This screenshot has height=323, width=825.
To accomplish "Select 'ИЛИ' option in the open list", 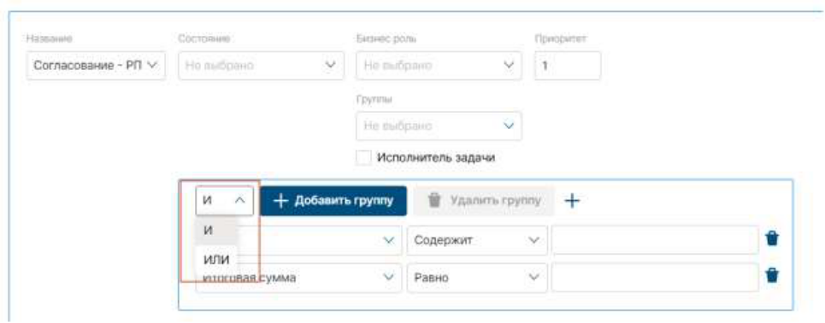I will (x=217, y=260).
